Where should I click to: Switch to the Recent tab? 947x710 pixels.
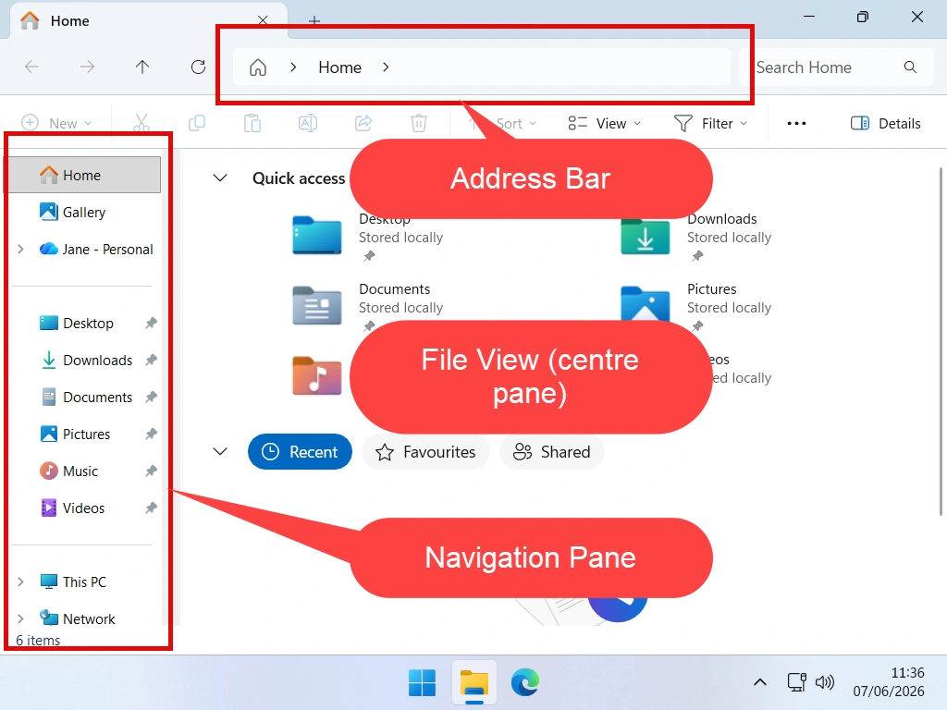tap(300, 451)
